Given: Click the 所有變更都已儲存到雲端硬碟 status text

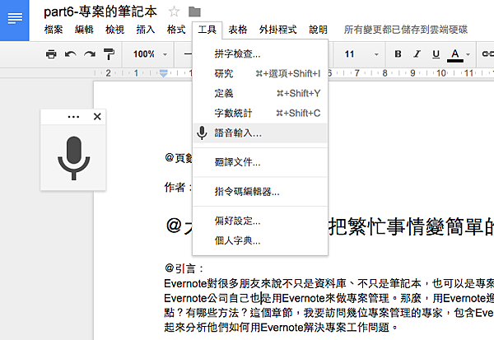Looking at the screenshot, I should pyautogui.click(x=405, y=30).
